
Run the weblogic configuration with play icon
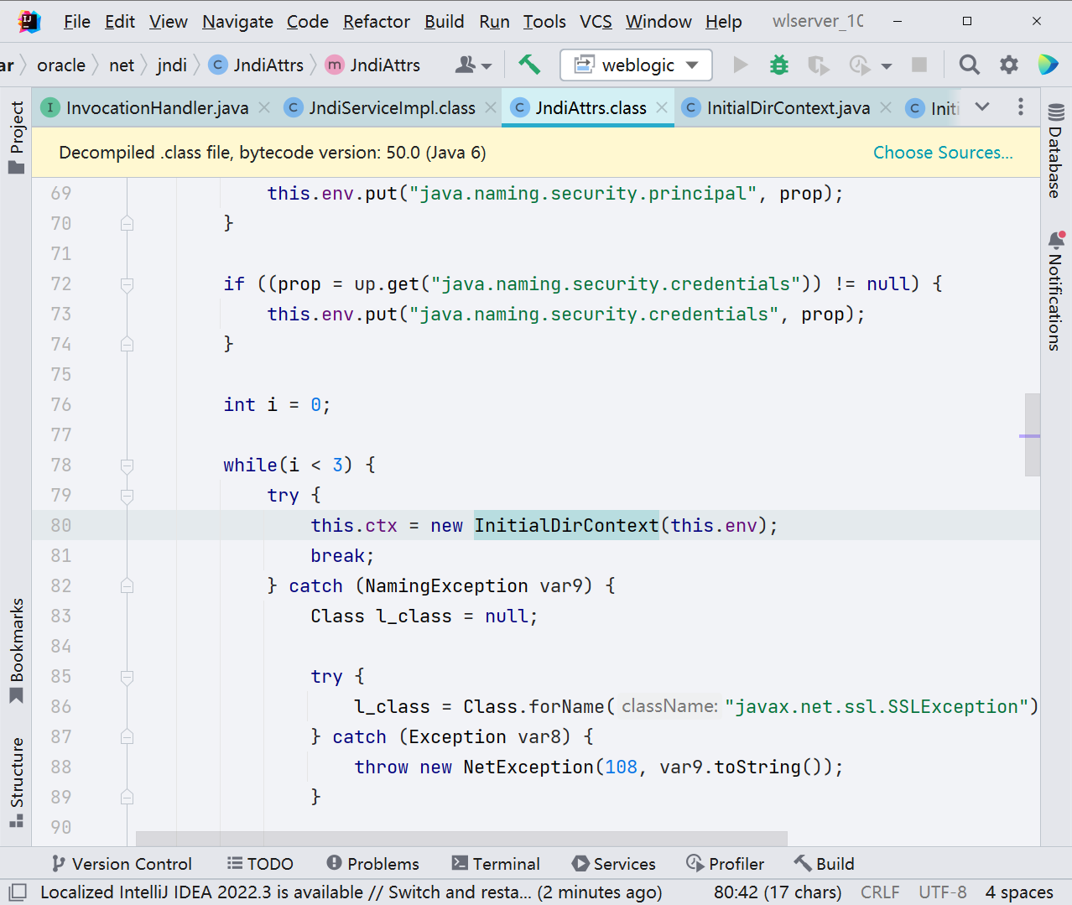[x=739, y=65]
